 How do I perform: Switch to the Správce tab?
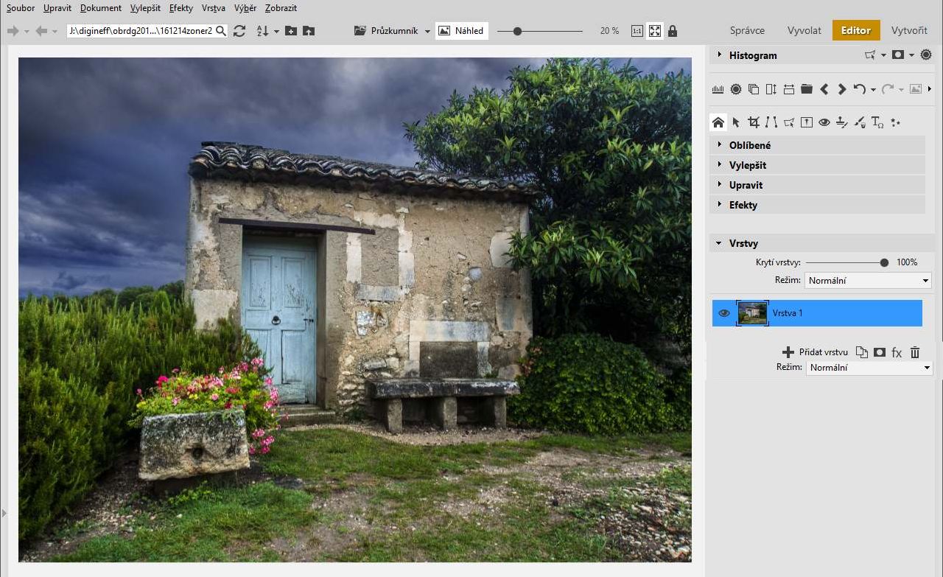tap(747, 31)
